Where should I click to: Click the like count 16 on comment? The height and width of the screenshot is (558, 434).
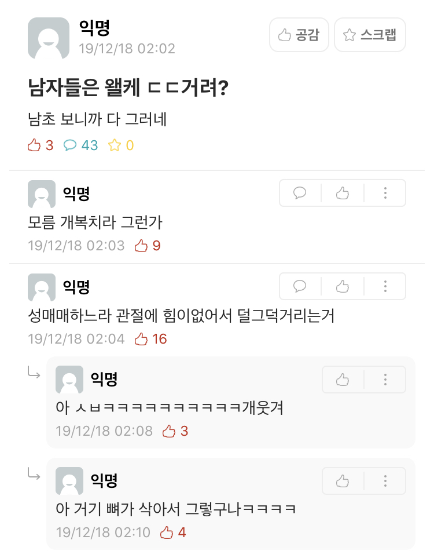tap(150, 339)
